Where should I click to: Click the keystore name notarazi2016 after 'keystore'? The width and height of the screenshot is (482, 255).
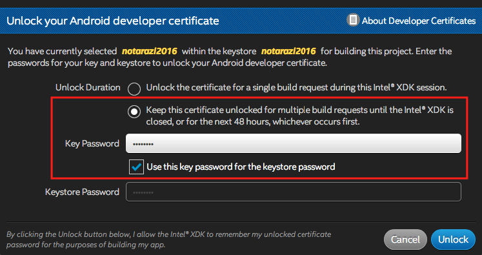(288, 51)
